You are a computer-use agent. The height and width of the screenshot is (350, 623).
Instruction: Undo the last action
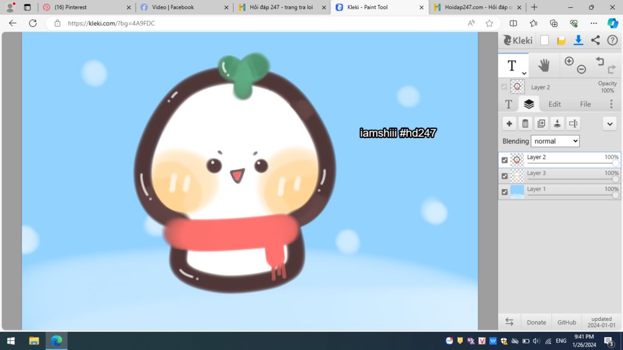[600, 61]
